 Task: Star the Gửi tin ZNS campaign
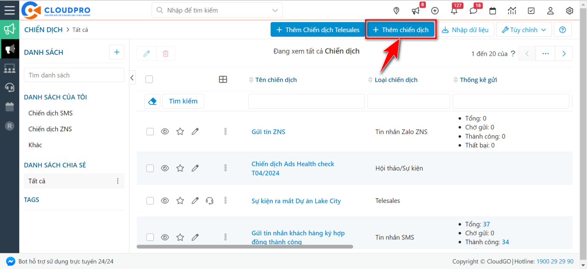click(180, 132)
